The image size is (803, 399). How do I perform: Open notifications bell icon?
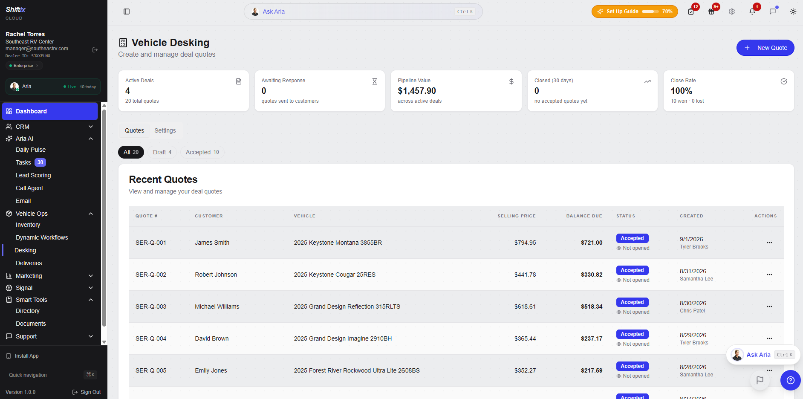coord(752,12)
